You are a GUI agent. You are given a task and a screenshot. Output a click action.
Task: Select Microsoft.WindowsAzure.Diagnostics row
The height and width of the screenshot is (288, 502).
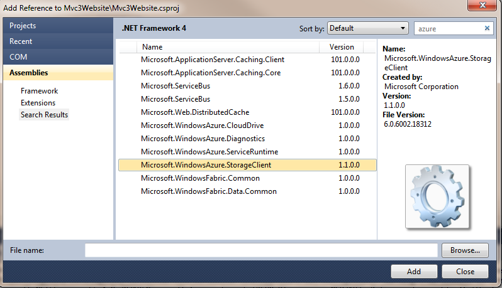click(x=247, y=139)
